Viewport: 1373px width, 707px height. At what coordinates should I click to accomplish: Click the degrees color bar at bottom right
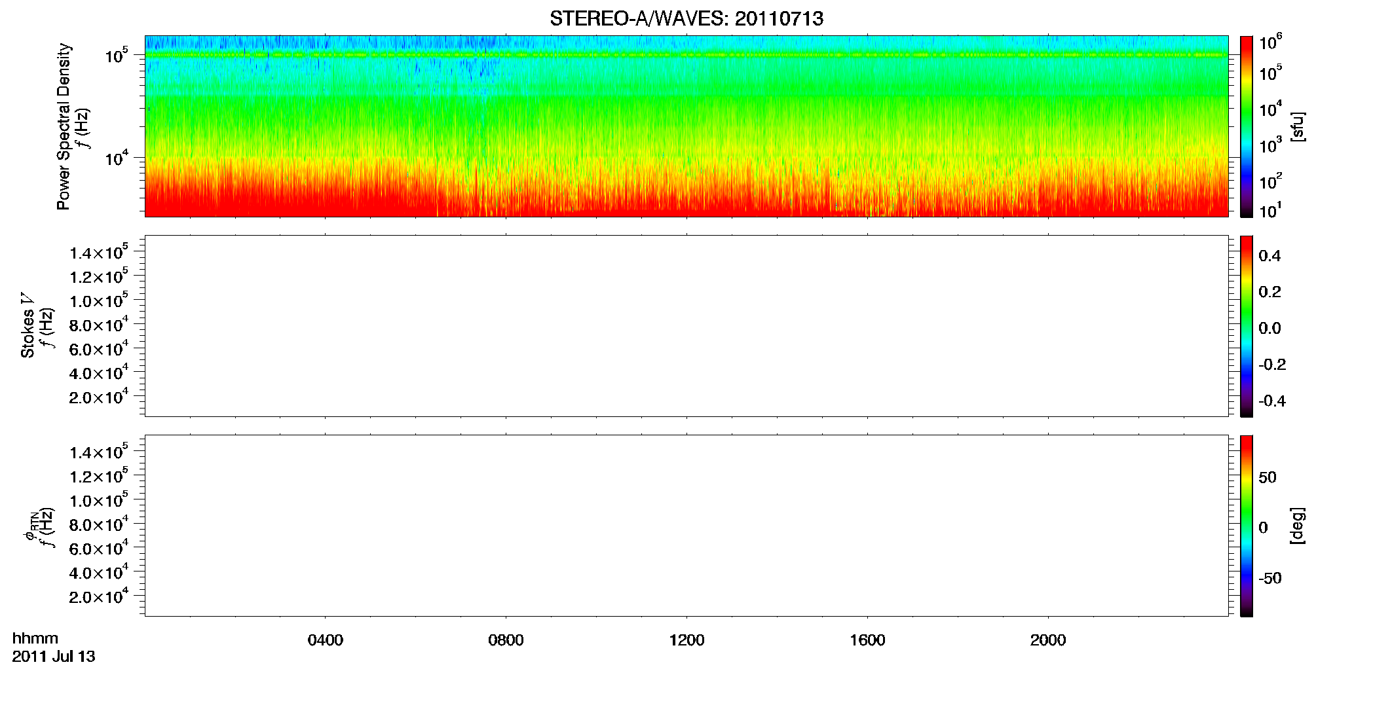pos(1247,526)
